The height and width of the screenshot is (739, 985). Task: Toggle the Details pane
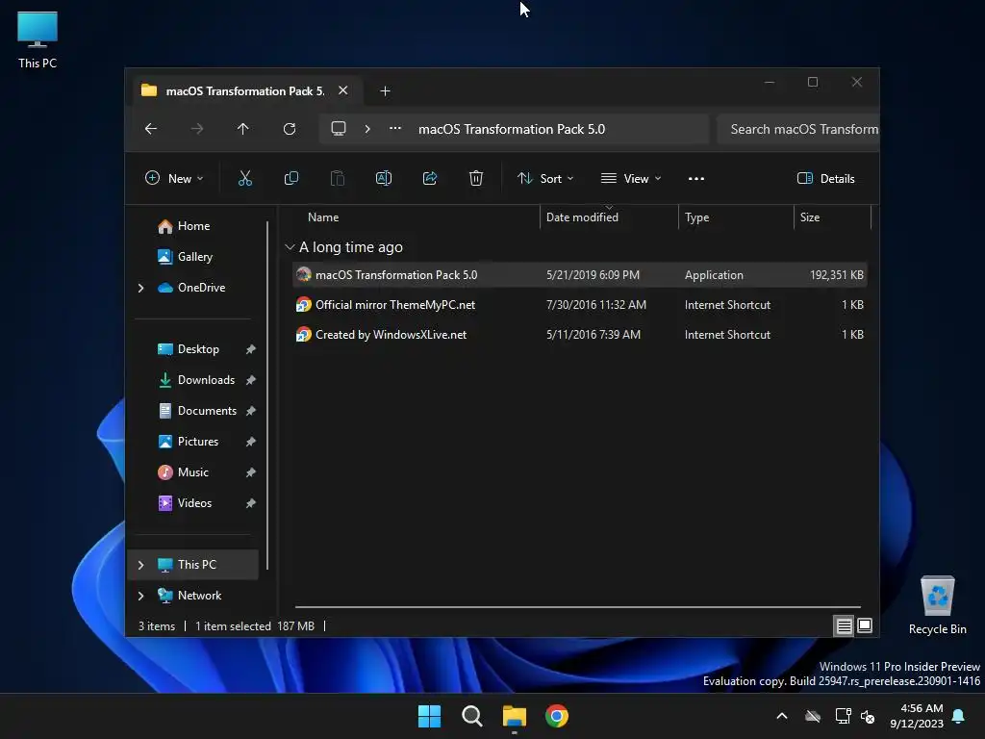pos(826,178)
